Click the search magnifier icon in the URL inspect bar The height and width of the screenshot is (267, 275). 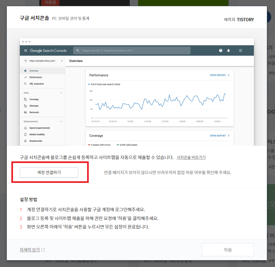78,51
